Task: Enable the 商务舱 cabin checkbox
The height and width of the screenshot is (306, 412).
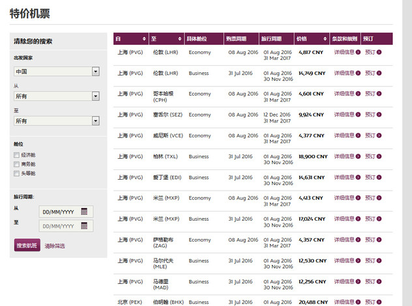Action: [16, 164]
